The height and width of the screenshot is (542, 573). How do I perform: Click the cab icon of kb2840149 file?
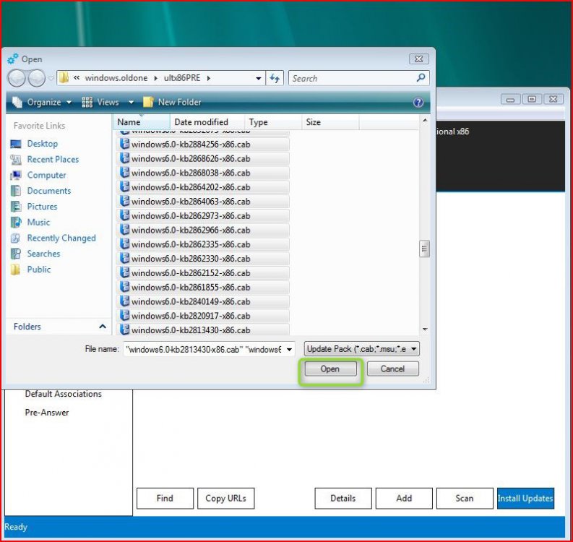124,301
